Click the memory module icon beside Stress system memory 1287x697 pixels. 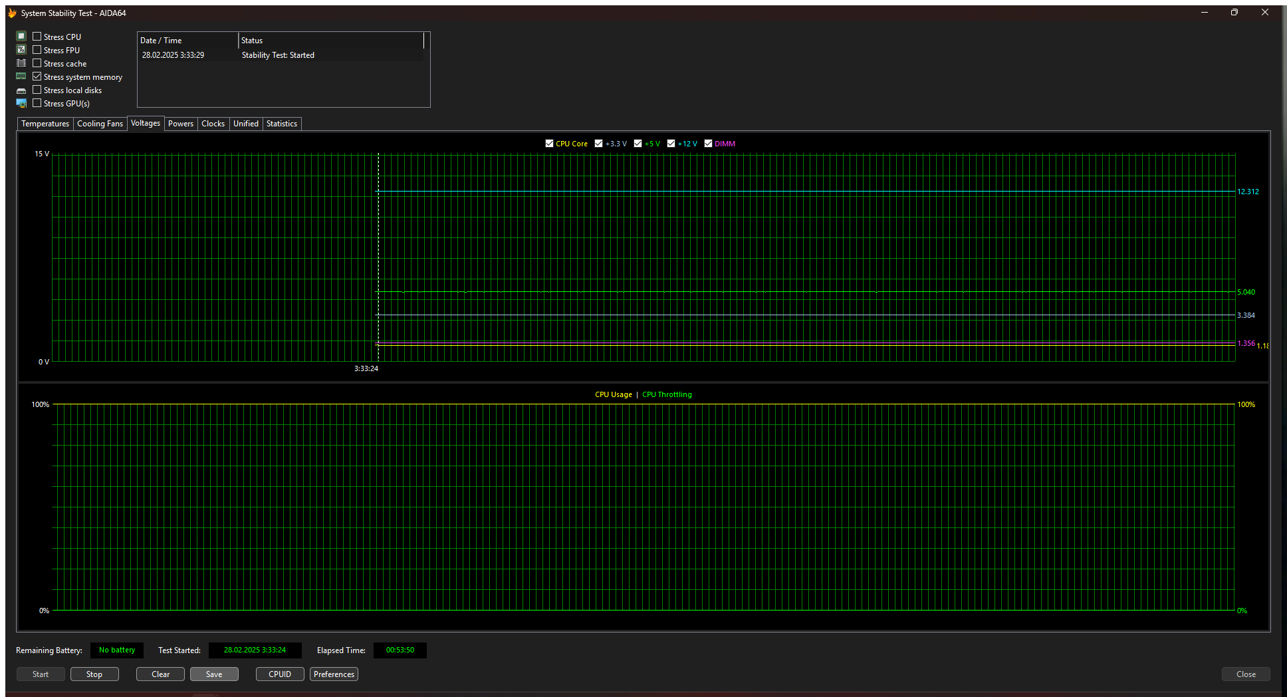21,76
